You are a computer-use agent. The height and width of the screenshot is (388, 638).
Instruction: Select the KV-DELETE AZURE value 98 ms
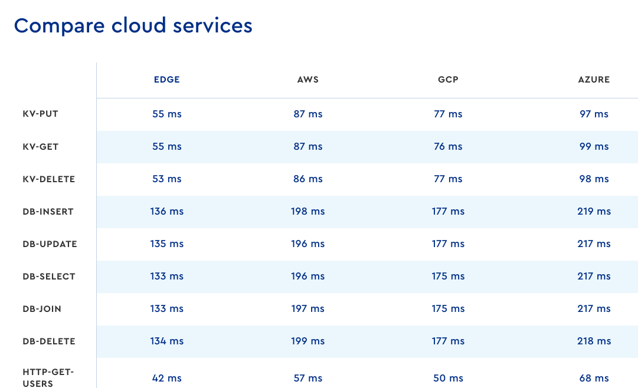pos(594,179)
